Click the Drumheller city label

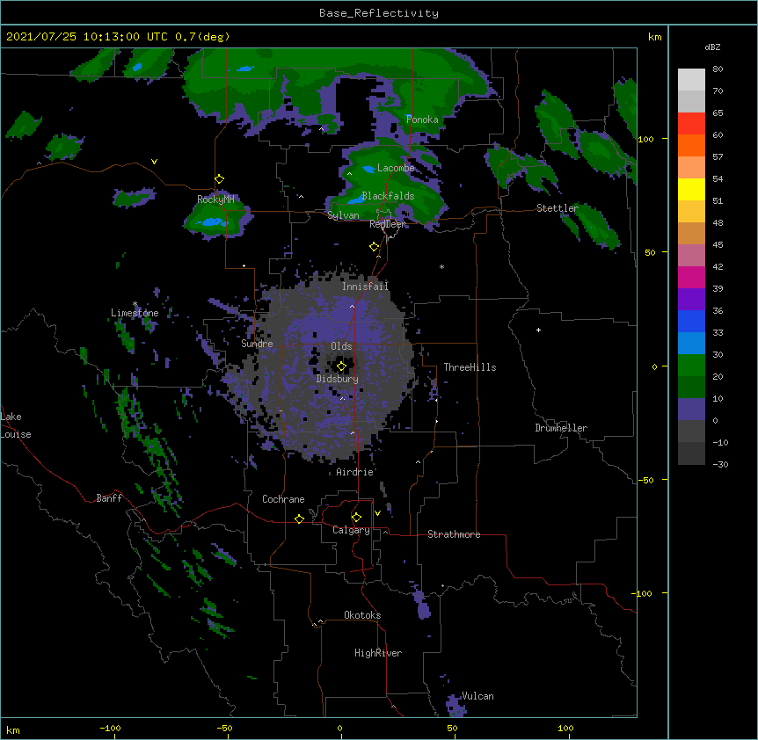(561, 428)
